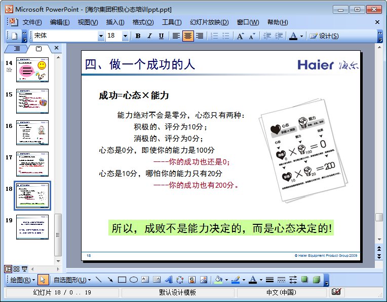Select slide 14 thumbnail
The image size is (387, 302).
[32, 70]
